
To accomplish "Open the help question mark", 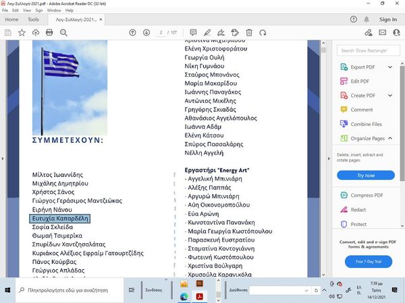I will [354, 20].
